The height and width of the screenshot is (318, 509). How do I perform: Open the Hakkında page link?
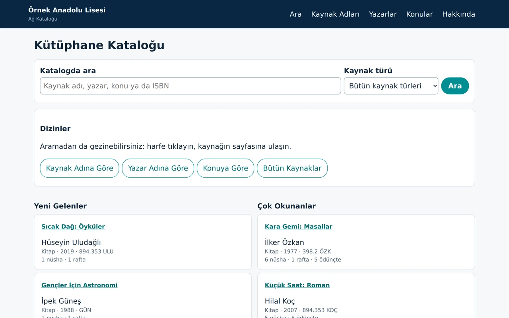pyautogui.click(x=458, y=14)
